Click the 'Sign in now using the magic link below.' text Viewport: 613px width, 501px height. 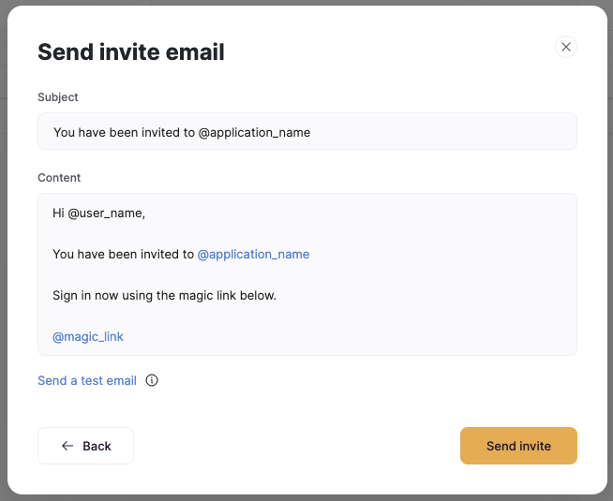[x=165, y=296]
